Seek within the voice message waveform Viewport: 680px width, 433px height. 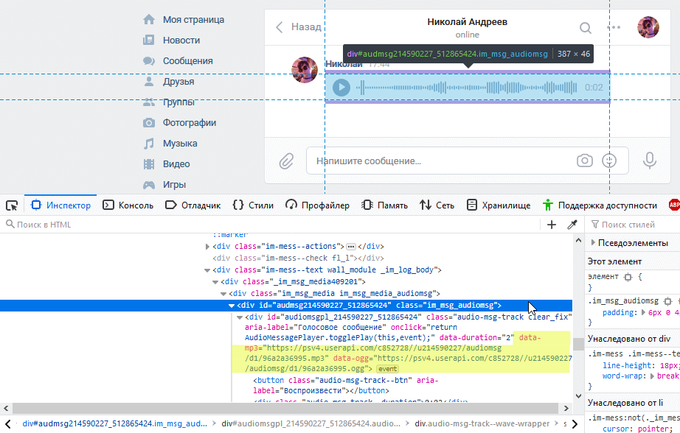coord(467,88)
